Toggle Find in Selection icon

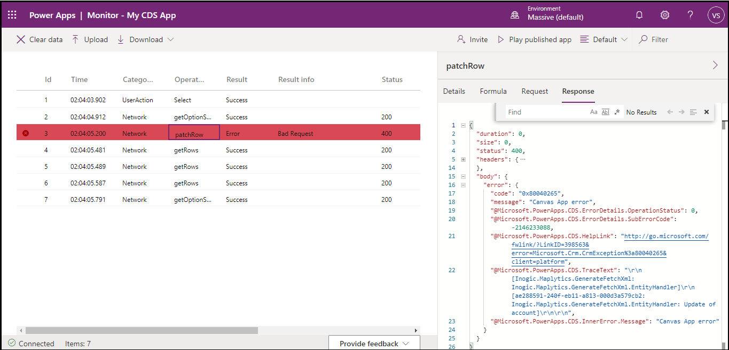693,112
